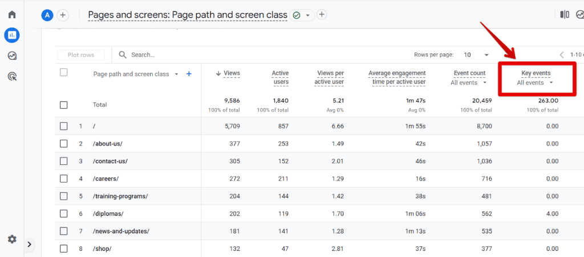Add filter with plus after report title

322,15
